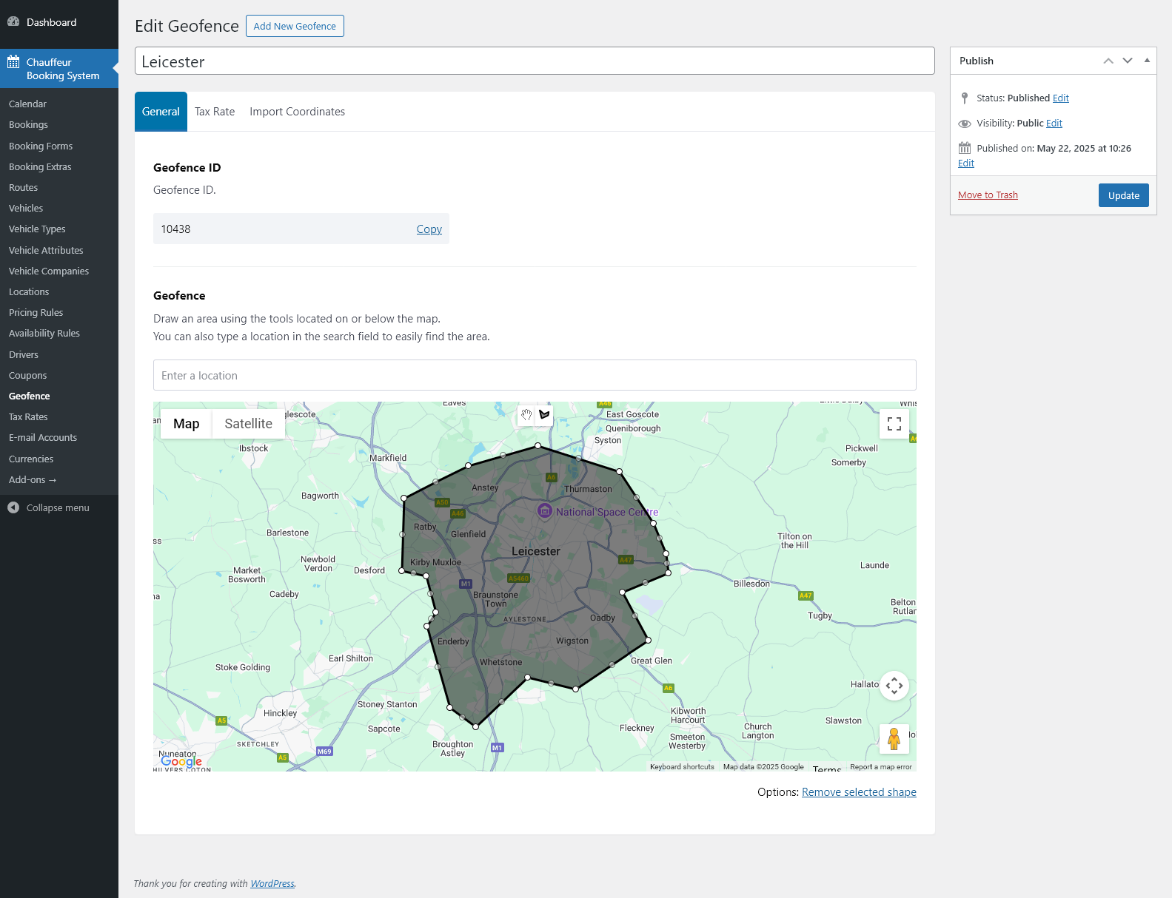1172x898 pixels.
Task: Click the Street View pegman icon
Action: pos(894,738)
